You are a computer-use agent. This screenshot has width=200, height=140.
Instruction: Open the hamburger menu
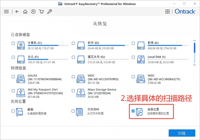click(6, 12)
